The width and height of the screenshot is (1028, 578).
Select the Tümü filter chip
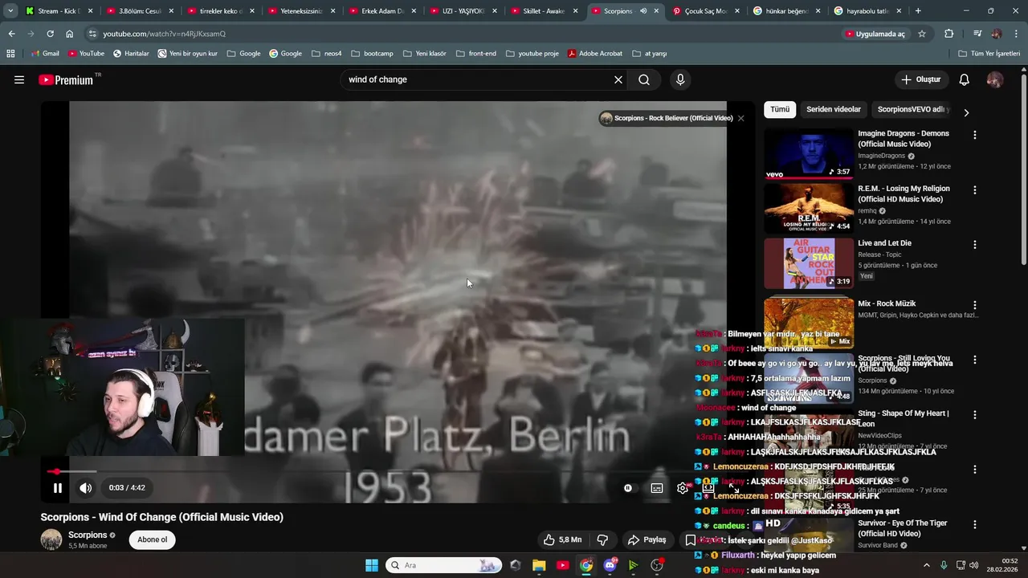tap(780, 109)
